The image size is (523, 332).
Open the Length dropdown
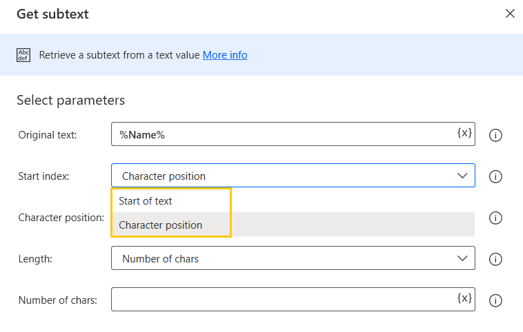[x=293, y=258]
